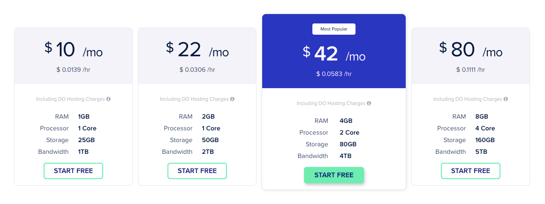Image resolution: width=545 pixels, height=204 pixels.
Task: Click the $ 0.0583 /hr hourly rate
Action: (334, 74)
